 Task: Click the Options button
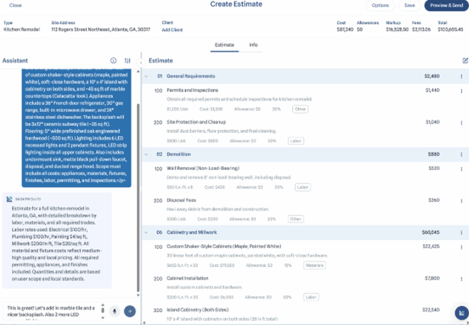tap(380, 6)
